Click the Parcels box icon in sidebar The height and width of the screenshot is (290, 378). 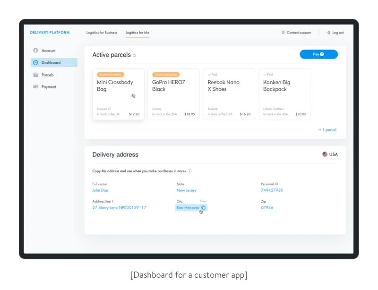35,75
